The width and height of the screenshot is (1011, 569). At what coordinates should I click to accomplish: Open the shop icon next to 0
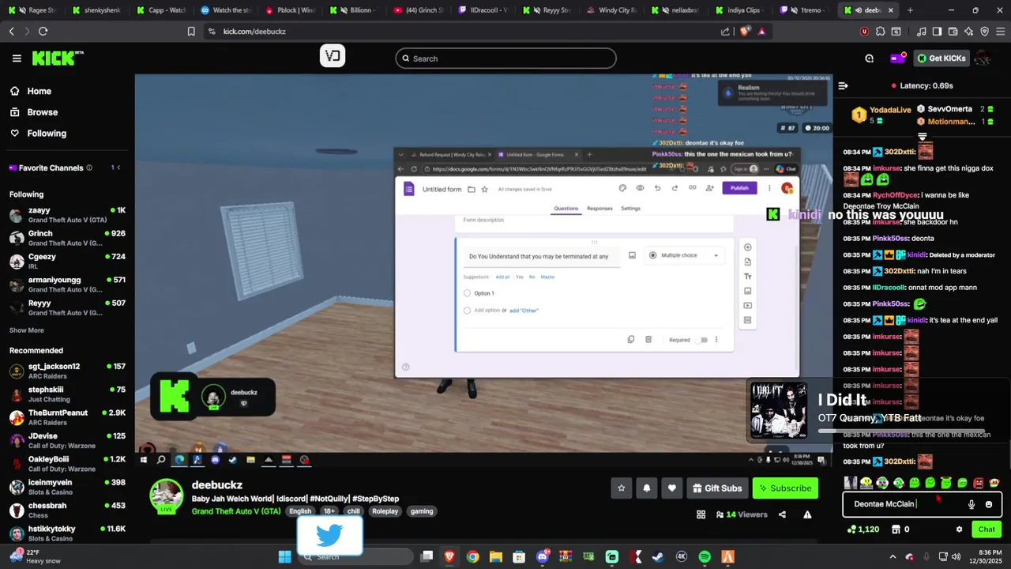pos(896,529)
